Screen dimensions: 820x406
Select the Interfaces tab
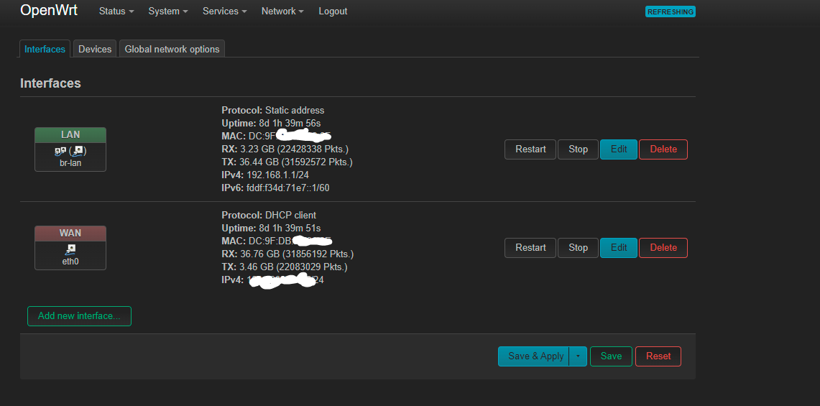(45, 49)
